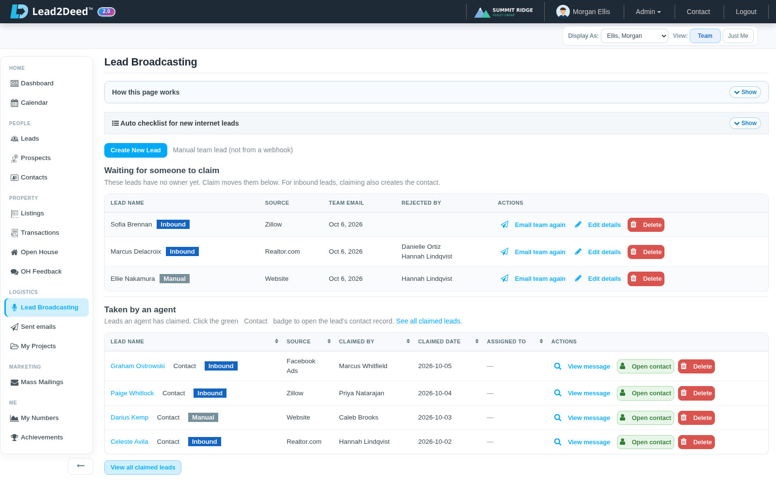This screenshot has height=485, width=776.
Task: Click the Lead2Deed logo icon
Action: pos(19,12)
